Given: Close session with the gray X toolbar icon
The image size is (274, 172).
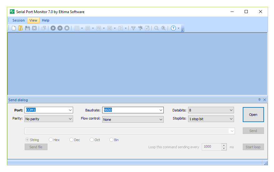Looking at the screenshot, I should coord(34,28).
